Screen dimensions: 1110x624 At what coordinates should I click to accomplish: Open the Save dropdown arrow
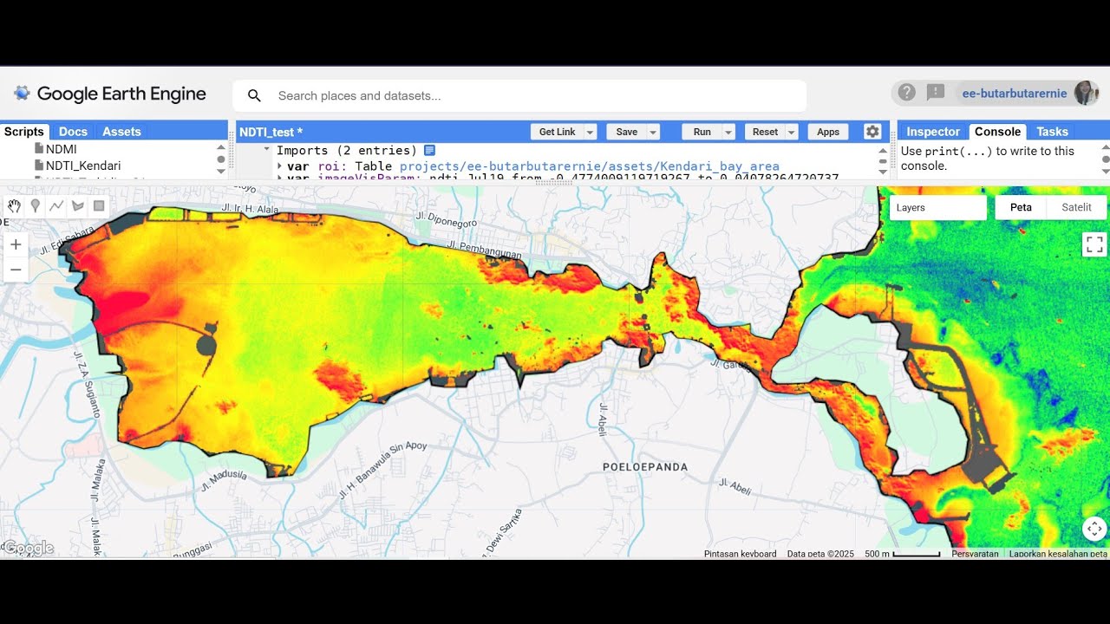click(653, 132)
